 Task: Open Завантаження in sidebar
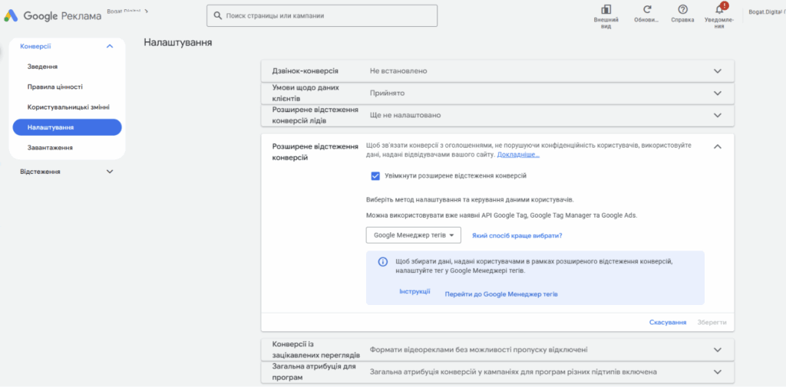(x=50, y=148)
